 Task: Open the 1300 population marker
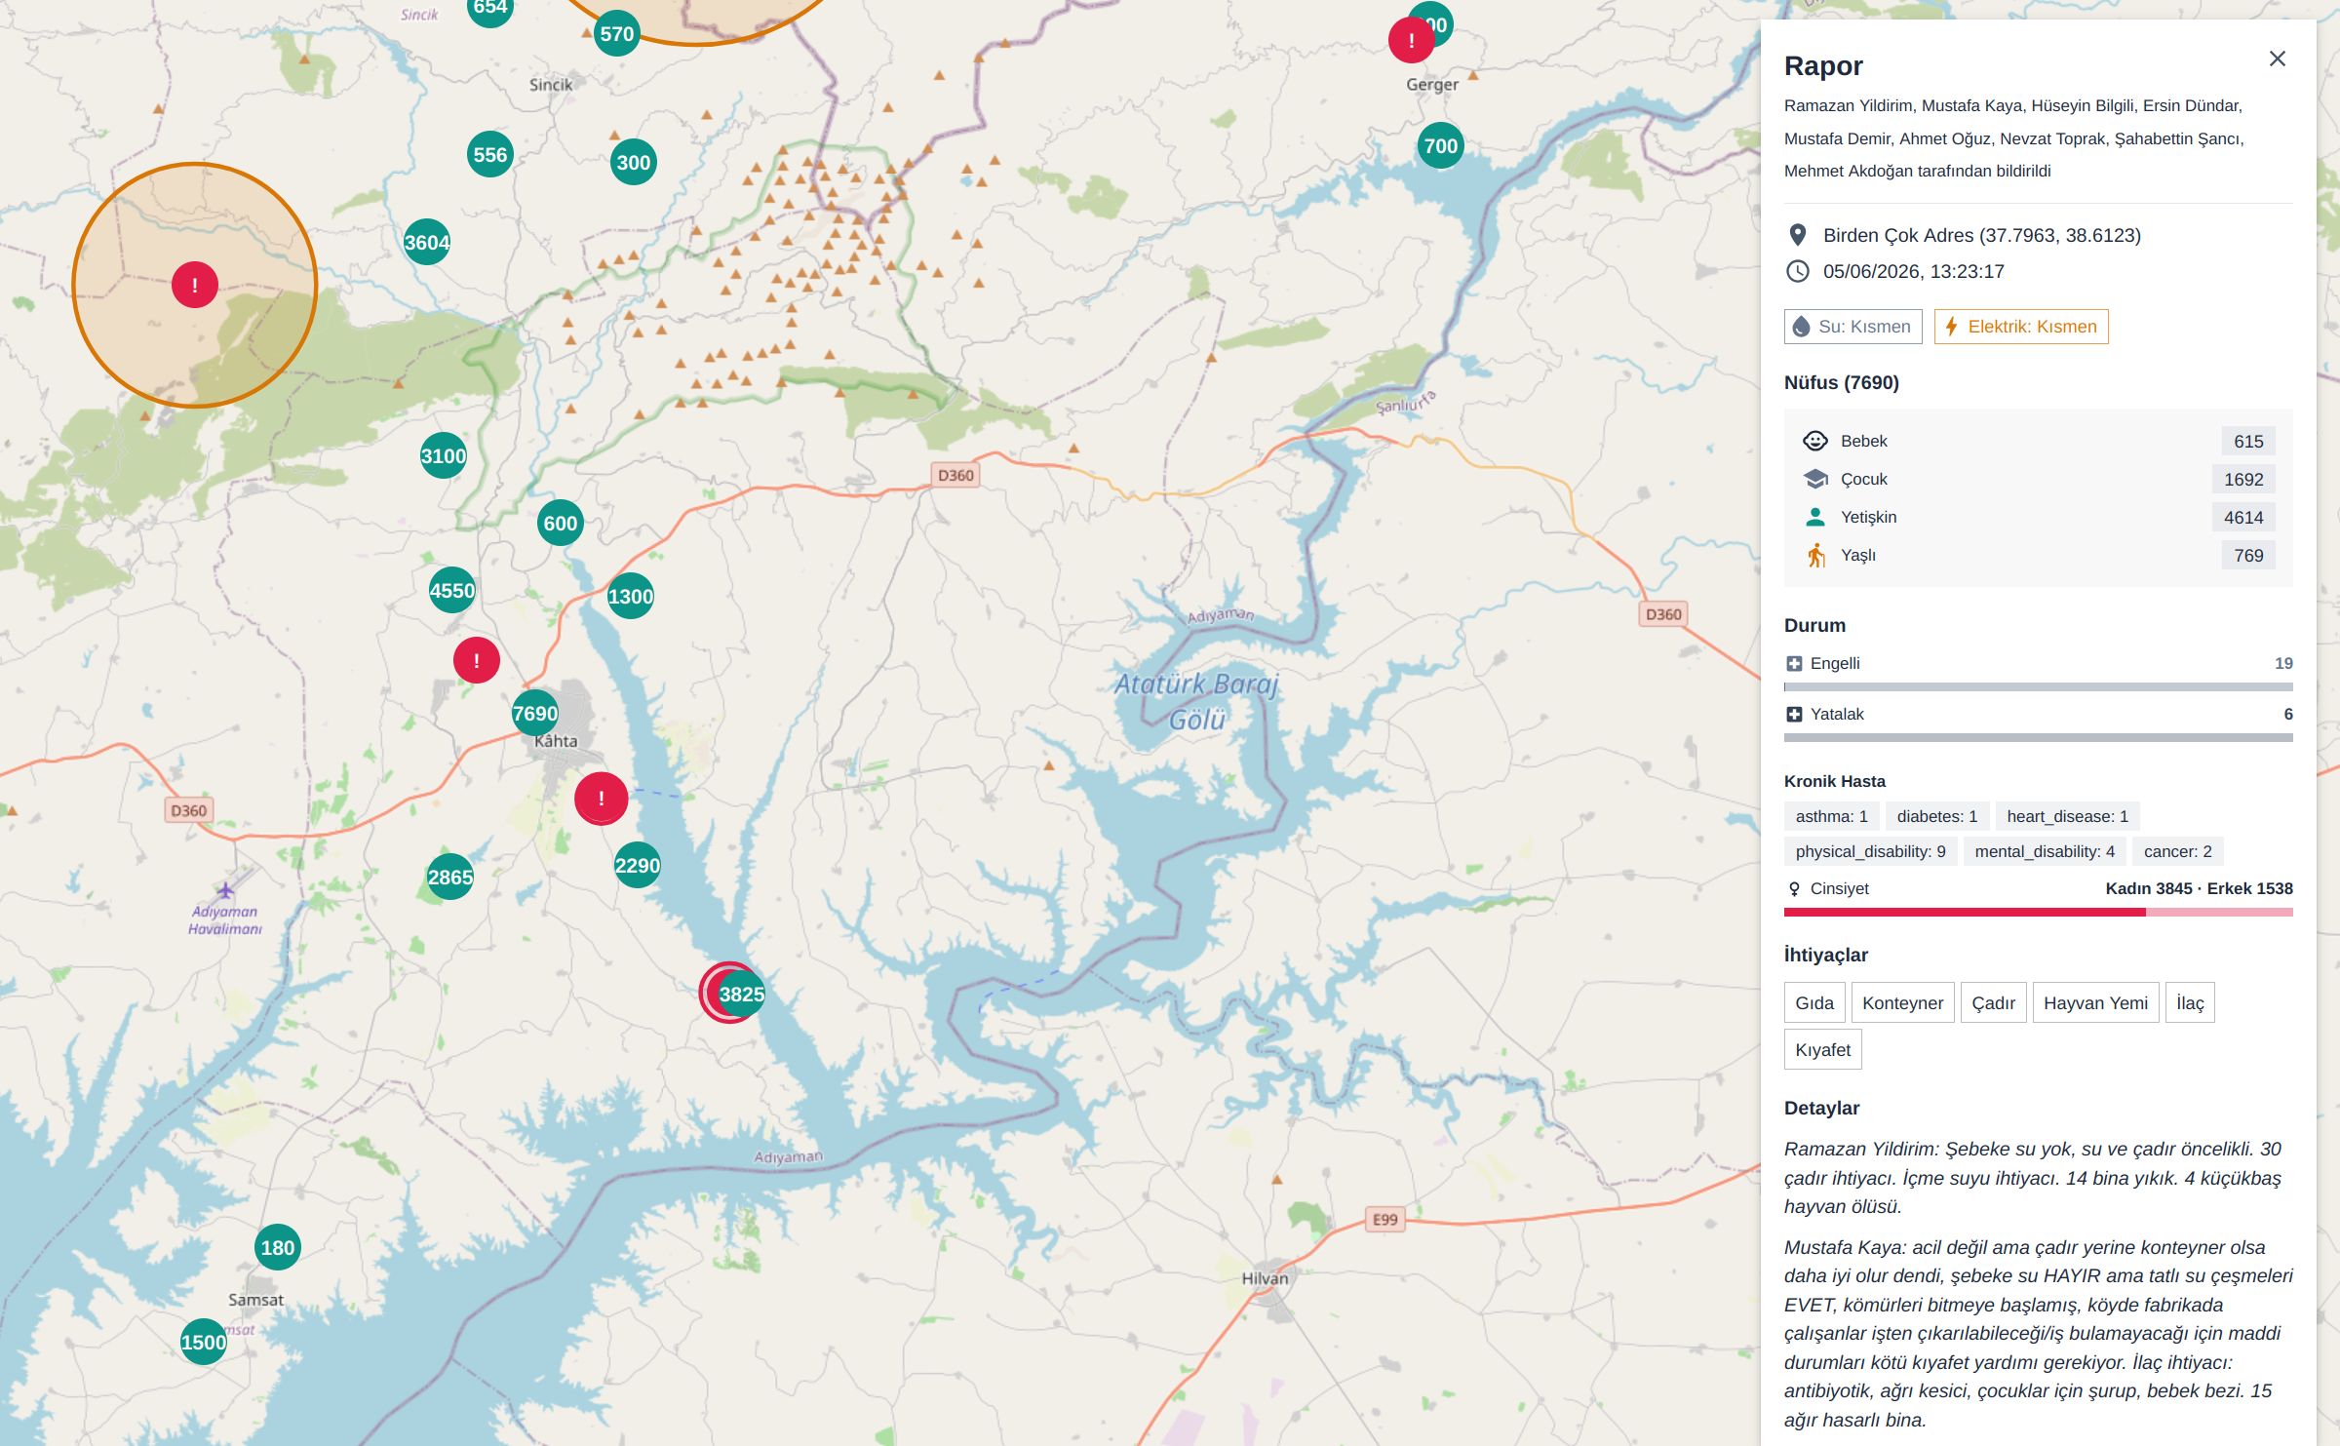[x=630, y=596]
